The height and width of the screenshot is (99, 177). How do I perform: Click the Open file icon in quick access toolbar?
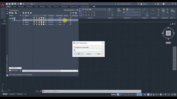coord(10,4)
